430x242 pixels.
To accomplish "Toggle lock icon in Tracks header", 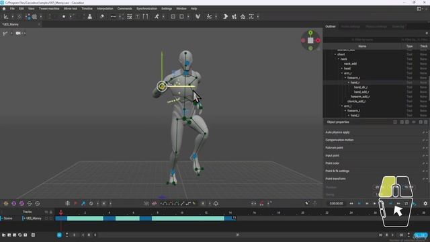I will click(51, 212).
